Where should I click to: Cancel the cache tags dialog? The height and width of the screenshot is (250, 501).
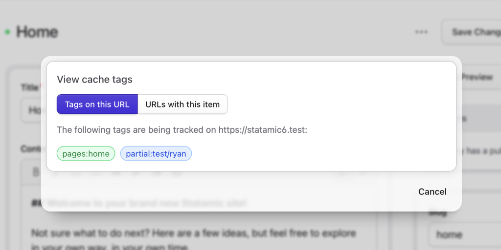tap(432, 192)
